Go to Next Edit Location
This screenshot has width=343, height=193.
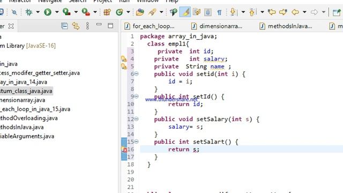tap(283, 12)
